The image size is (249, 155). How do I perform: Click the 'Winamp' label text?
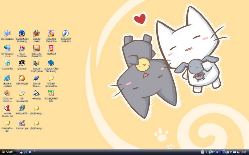point(36,98)
